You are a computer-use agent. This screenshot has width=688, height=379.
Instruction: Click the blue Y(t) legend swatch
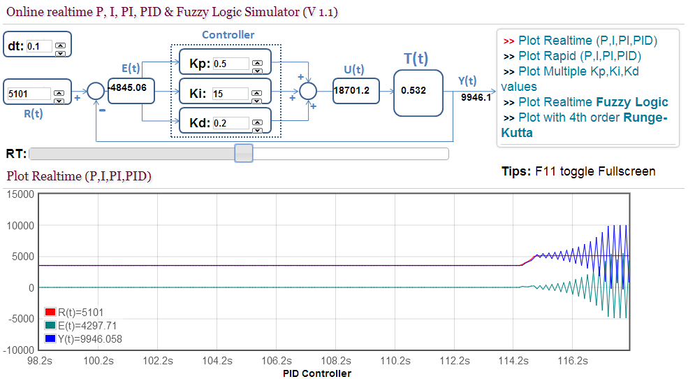(50, 339)
